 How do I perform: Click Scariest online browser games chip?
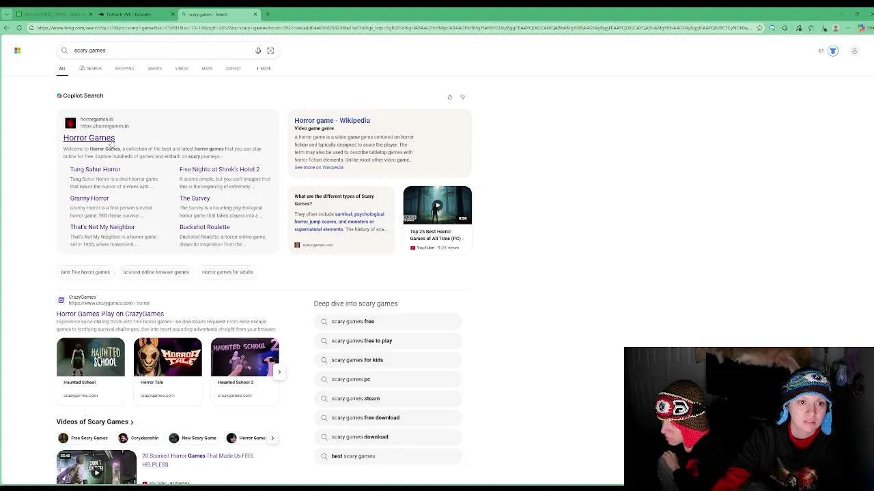click(x=156, y=272)
